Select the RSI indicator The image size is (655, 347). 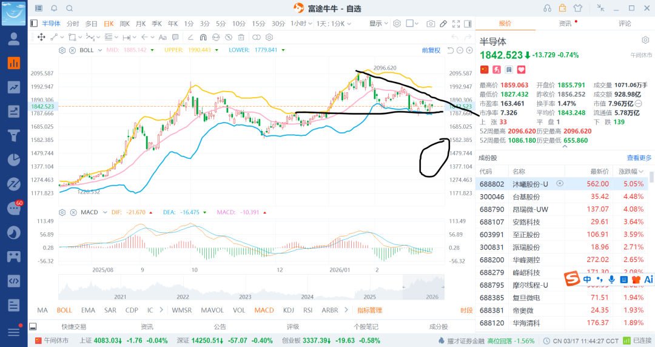coord(308,310)
